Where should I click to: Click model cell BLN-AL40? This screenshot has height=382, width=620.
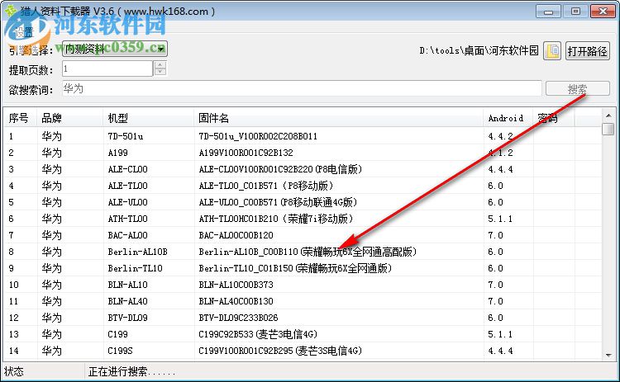pos(127,301)
